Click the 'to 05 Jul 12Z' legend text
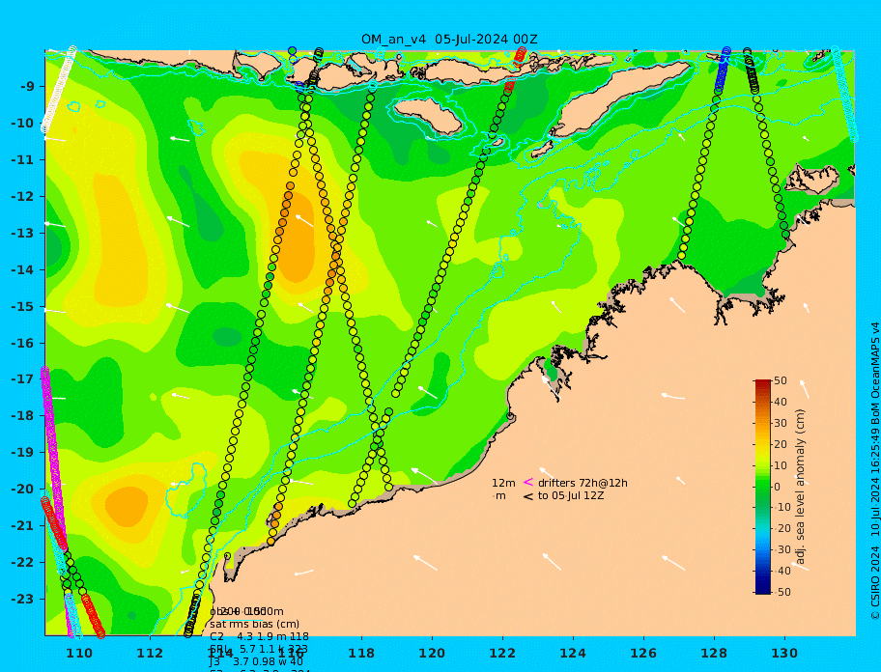 point(571,496)
